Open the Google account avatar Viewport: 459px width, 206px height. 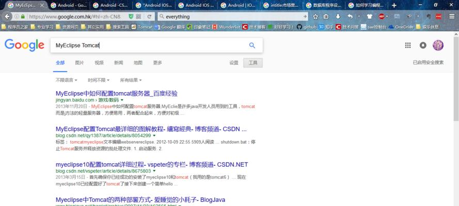point(438,45)
